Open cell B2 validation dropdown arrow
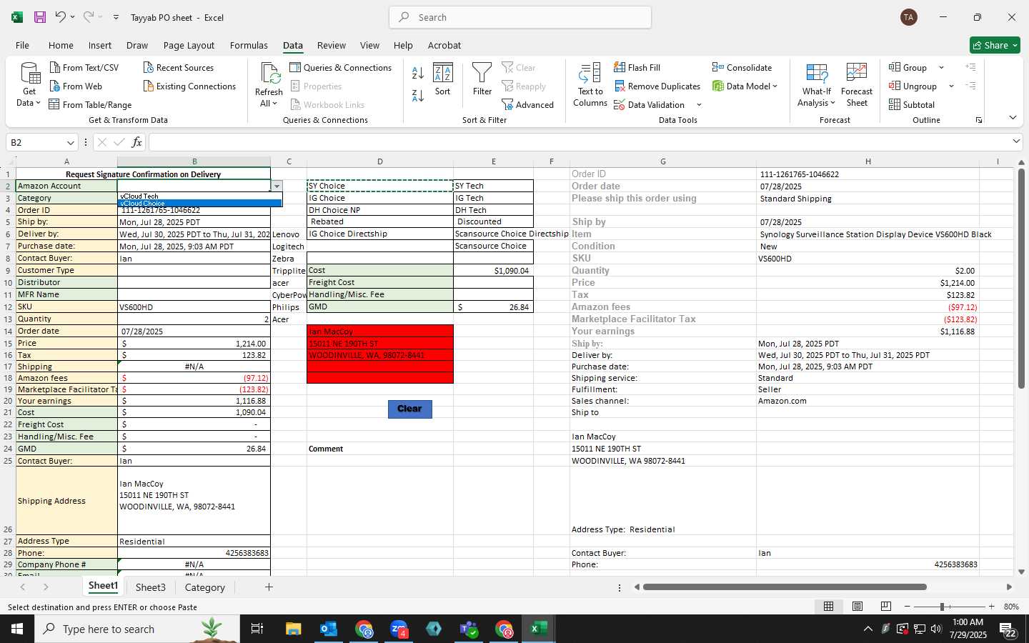This screenshot has width=1029, height=643. (x=277, y=186)
